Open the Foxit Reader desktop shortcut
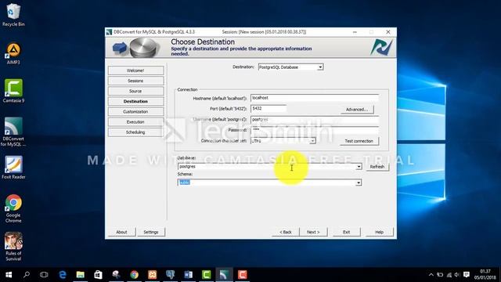This screenshot has height=282, width=501. 13,167
